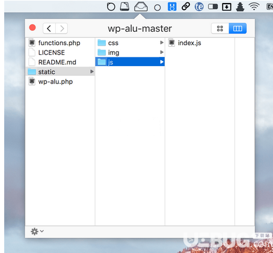Screen dimensions: 273x253
Task: Click the static folder icon
Action: pos(32,72)
